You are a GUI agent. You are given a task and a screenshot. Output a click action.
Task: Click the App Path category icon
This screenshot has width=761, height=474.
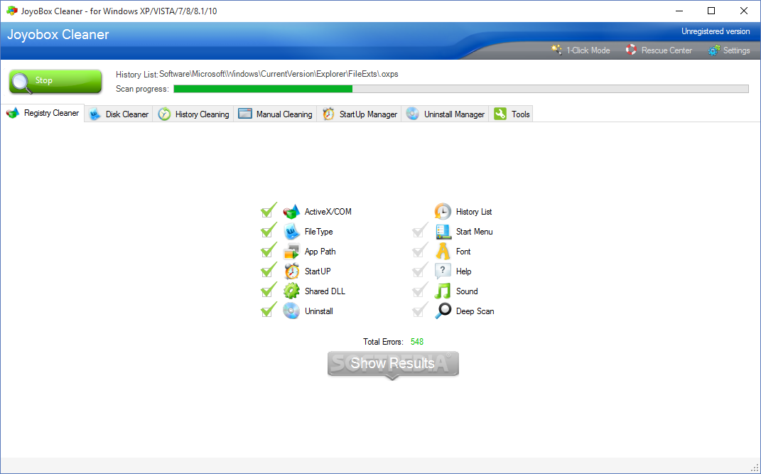(x=292, y=252)
